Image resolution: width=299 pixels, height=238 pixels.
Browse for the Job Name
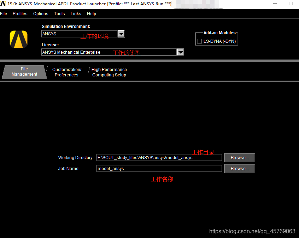pyautogui.click(x=240, y=169)
